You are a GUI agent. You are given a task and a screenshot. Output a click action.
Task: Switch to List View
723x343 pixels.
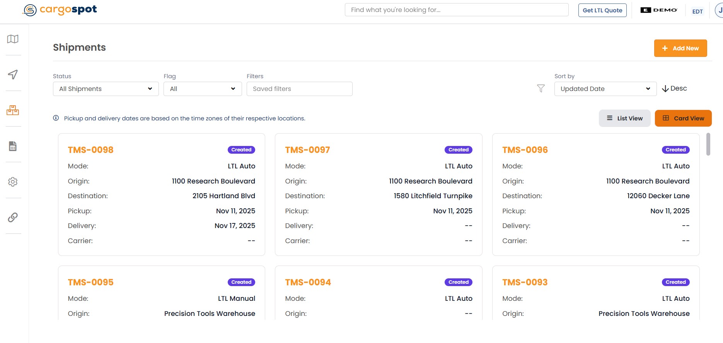(624, 118)
